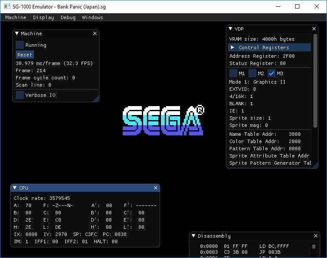The height and width of the screenshot is (258, 327).
Task: Collapse the CPU panel using its triangle
Action: 15,188
